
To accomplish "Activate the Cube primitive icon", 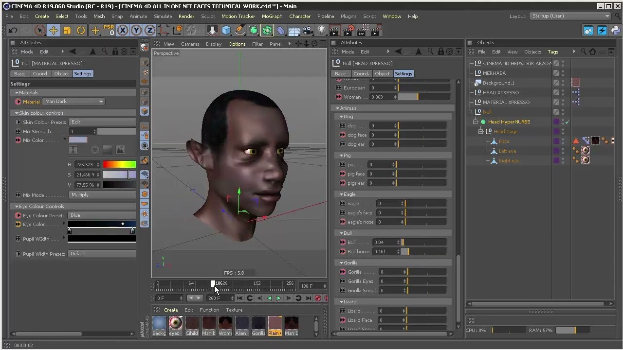I will [x=226, y=31].
